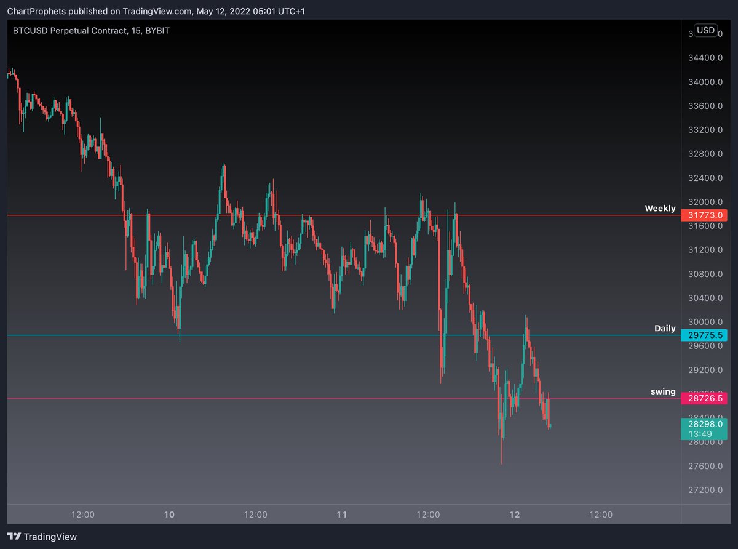Select the swing line label text
The width and height of the screenshot is (738, 549).
tap(663, 391)
